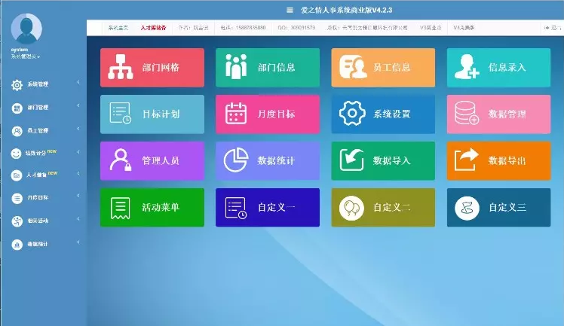Select the red 人才库储备 tab
This screenshot has height=326, width=564.
(153, 28)
